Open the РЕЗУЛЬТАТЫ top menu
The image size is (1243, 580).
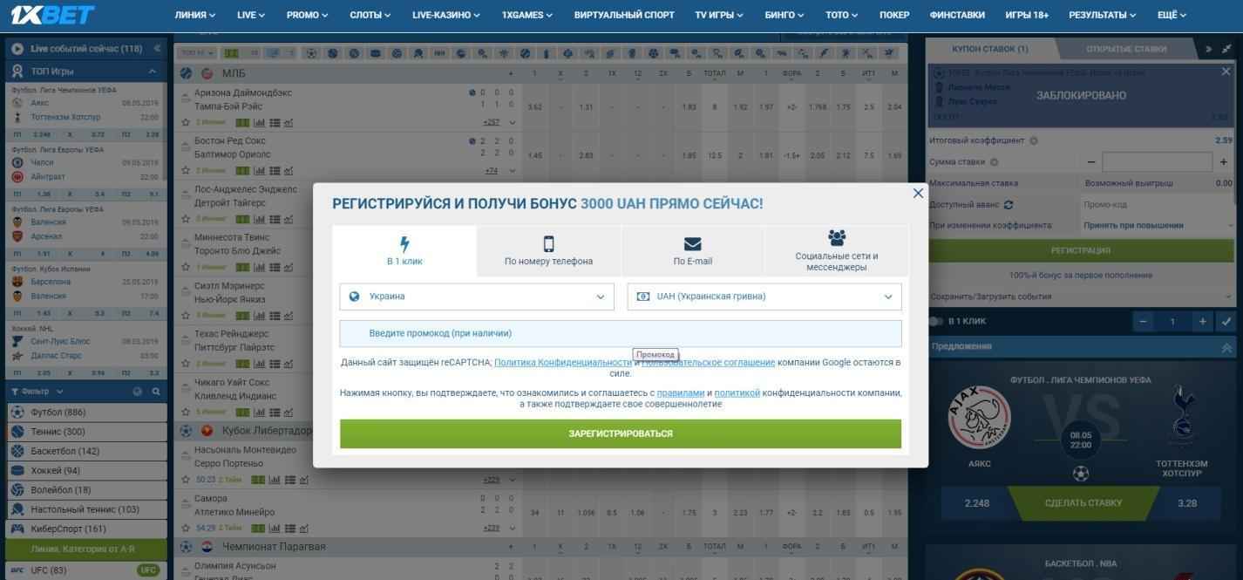click(x=1103, y=15)
